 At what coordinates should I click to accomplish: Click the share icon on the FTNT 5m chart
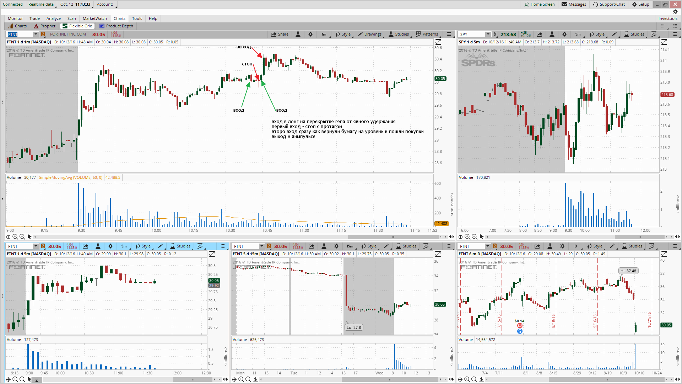(x=86, y=246)
